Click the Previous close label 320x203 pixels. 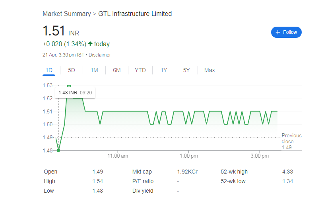click(x=291, y=139)
